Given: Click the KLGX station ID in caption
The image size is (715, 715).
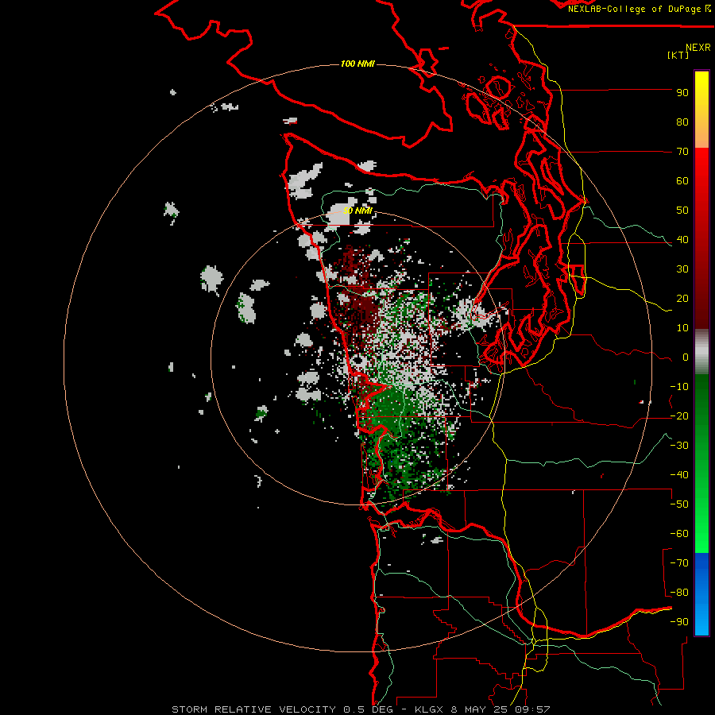Looking at the screenshot, I should pyautogui.click(x=429, y=709).
